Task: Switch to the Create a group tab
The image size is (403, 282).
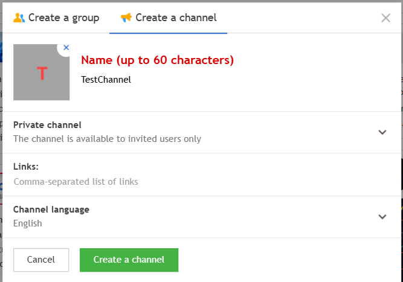Action: tap(56, 18)
